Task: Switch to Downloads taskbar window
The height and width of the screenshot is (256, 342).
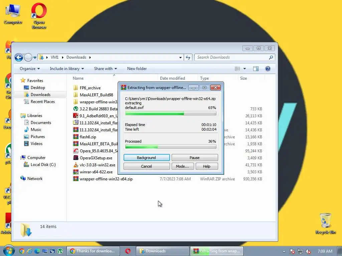Action: (x=163, y=251)
